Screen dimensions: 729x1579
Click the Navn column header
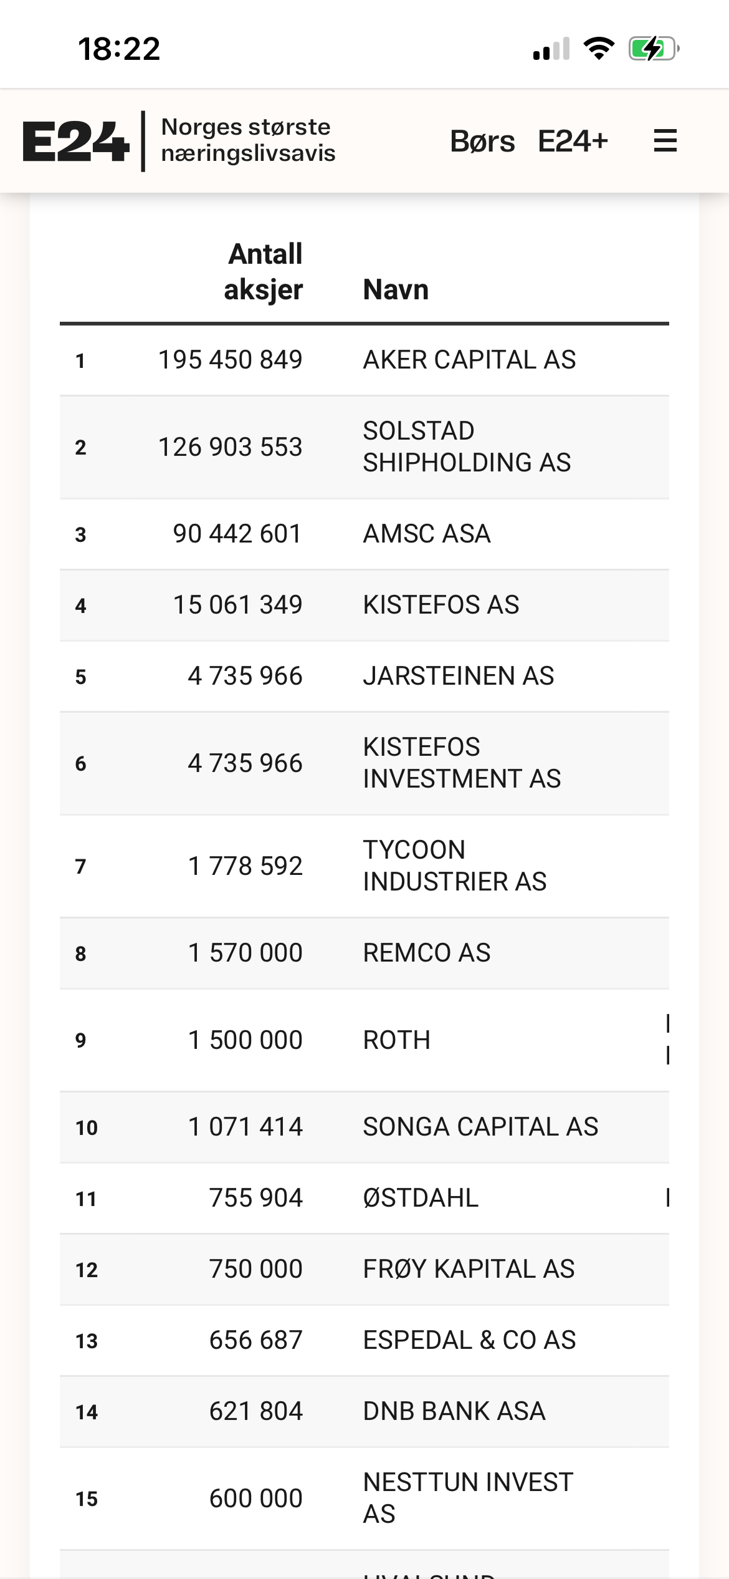396,290
